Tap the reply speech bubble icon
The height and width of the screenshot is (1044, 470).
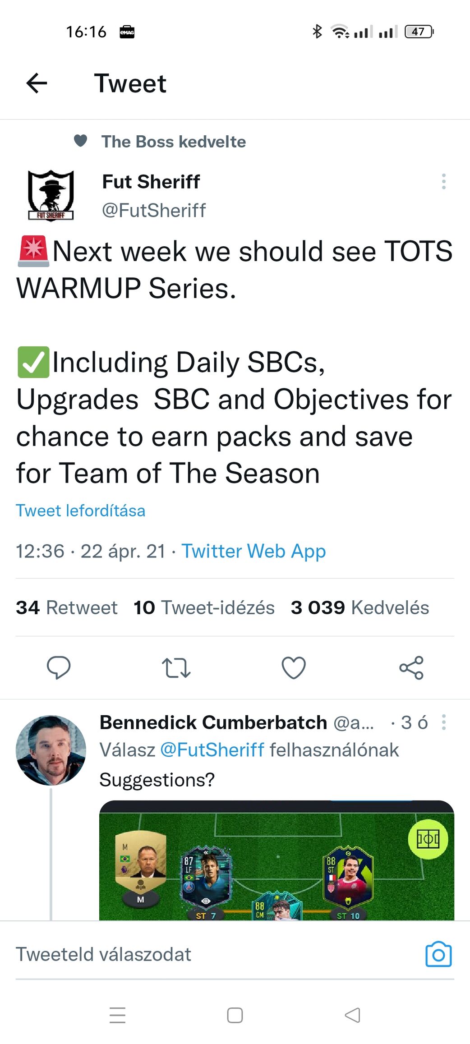coord(59,667)
